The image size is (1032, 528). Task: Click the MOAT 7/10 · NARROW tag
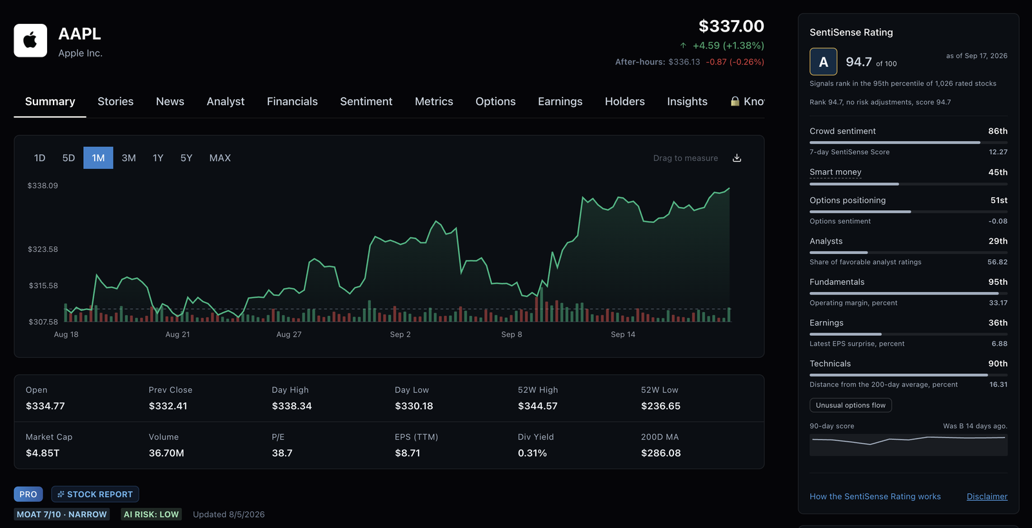tap(62, 514)
